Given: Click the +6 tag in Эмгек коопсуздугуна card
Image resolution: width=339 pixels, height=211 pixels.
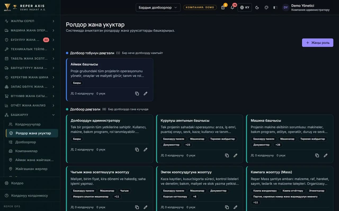Looking at the screenshot, I should (x=195, y=196).
